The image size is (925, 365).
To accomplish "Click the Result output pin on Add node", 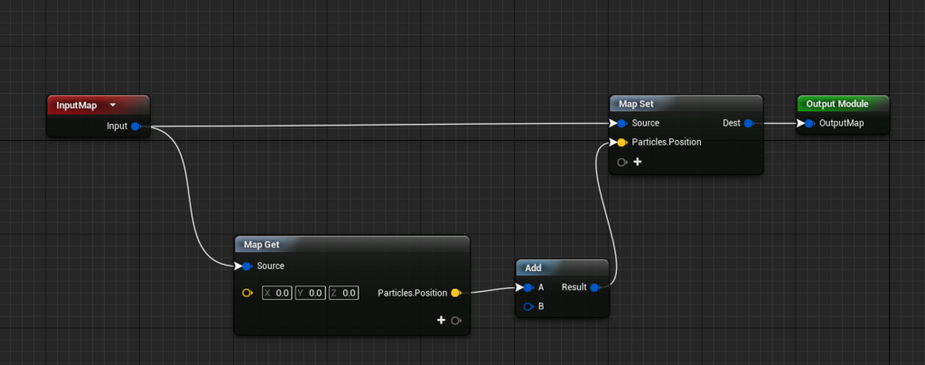I will coord(594,288).
